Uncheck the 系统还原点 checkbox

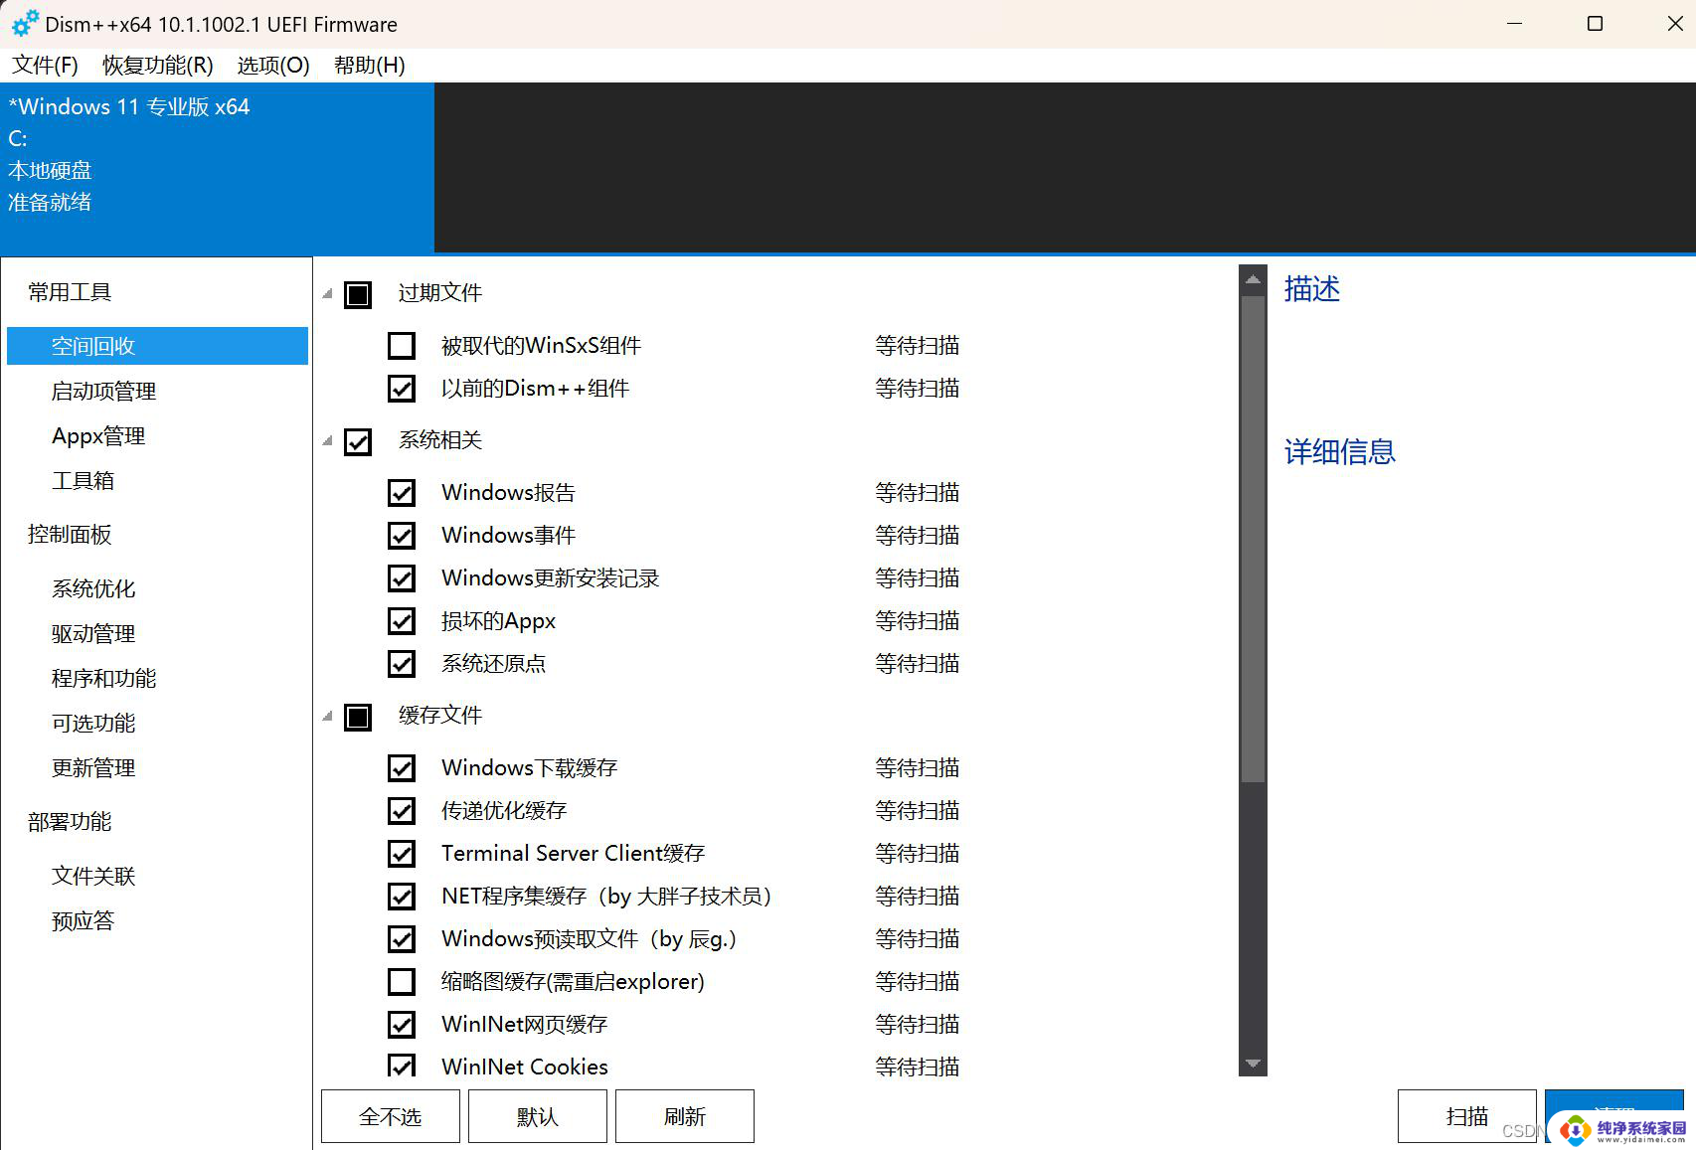pos(402,664)
